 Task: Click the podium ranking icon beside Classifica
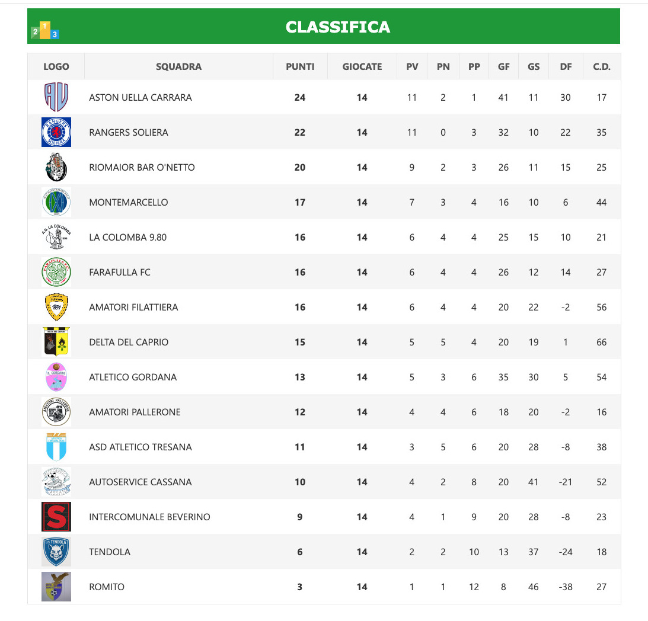pos(45,31)
